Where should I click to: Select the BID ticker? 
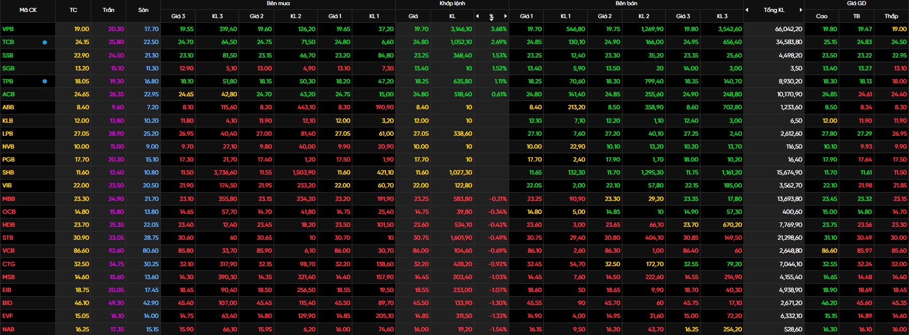[7, 303]
